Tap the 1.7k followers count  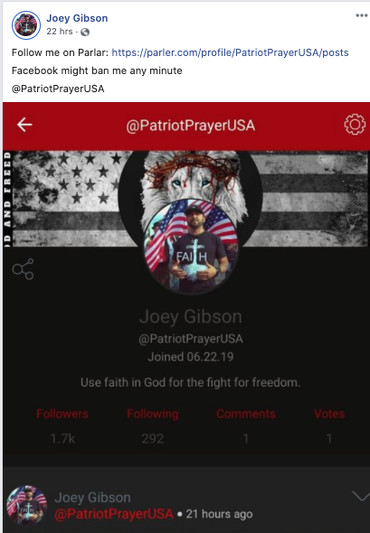click(62, 439)
